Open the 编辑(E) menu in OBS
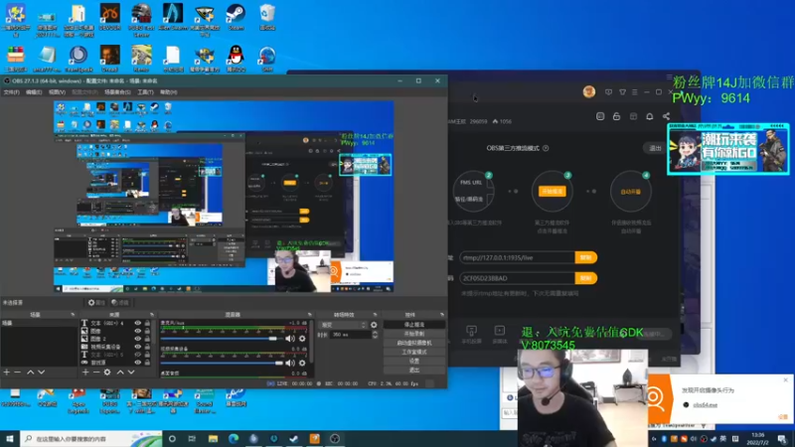The width and height of the screenshot is (795, 447). pos(34,92)
